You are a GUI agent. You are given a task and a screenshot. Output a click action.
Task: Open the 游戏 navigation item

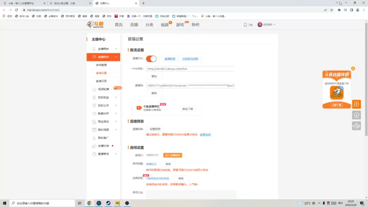[180, 25]
